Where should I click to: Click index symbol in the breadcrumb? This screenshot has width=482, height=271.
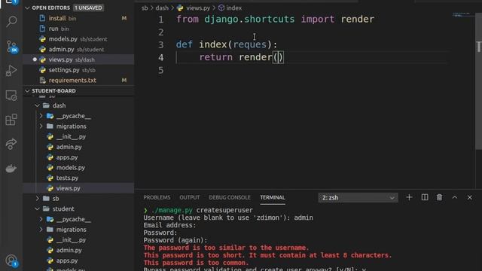(230, 8)
